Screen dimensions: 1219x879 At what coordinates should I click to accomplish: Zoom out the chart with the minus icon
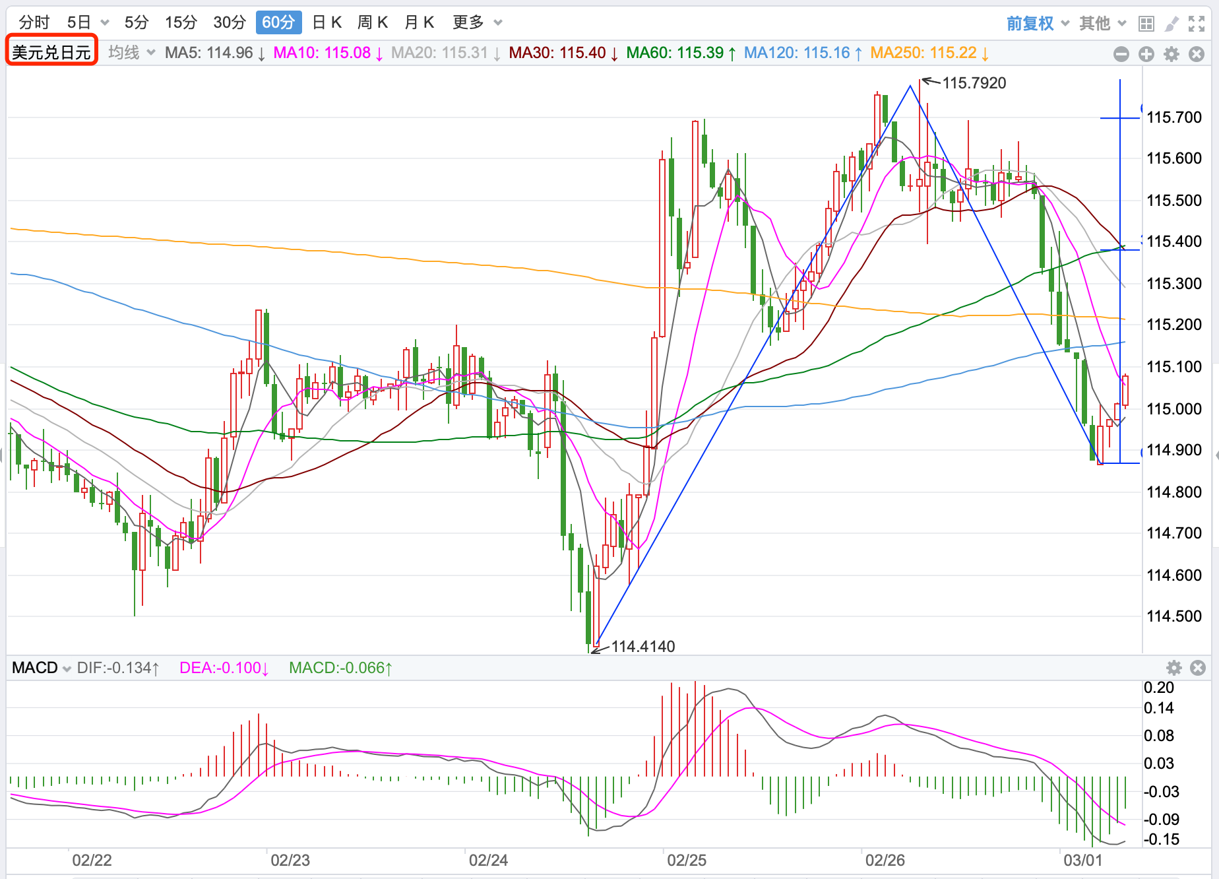1121,54
